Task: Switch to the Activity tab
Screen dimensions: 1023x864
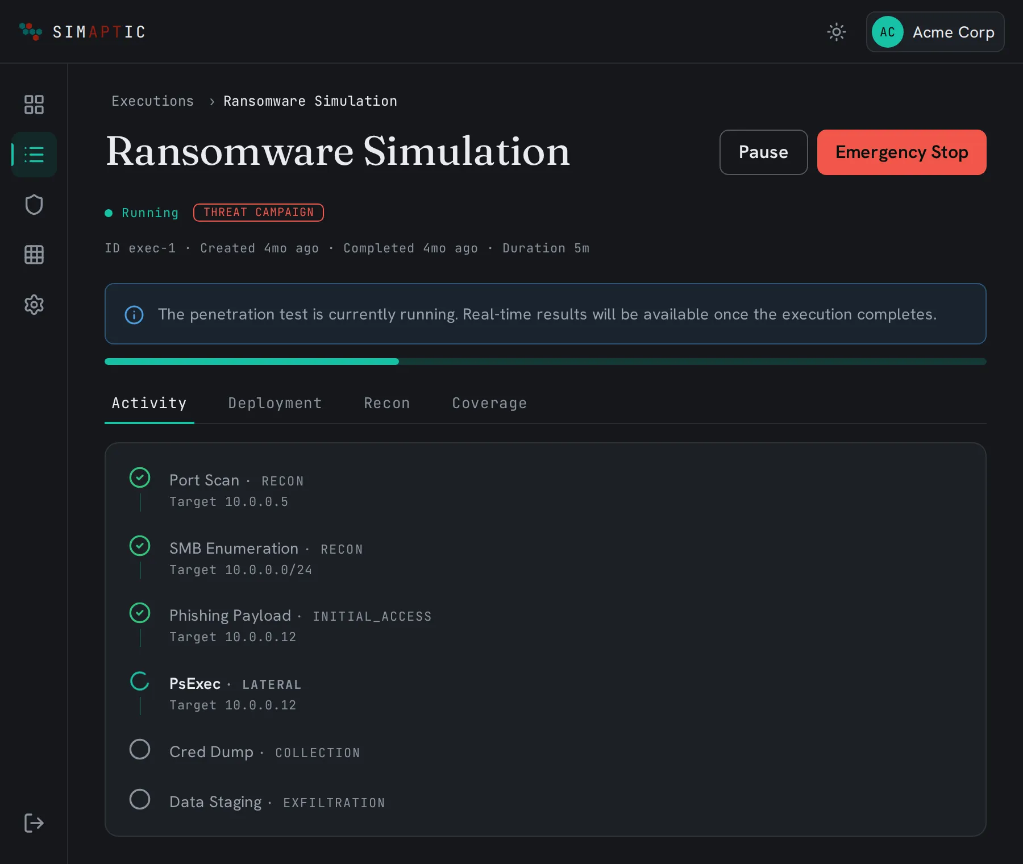Action: pyautogui.click(x=149, y=403)
